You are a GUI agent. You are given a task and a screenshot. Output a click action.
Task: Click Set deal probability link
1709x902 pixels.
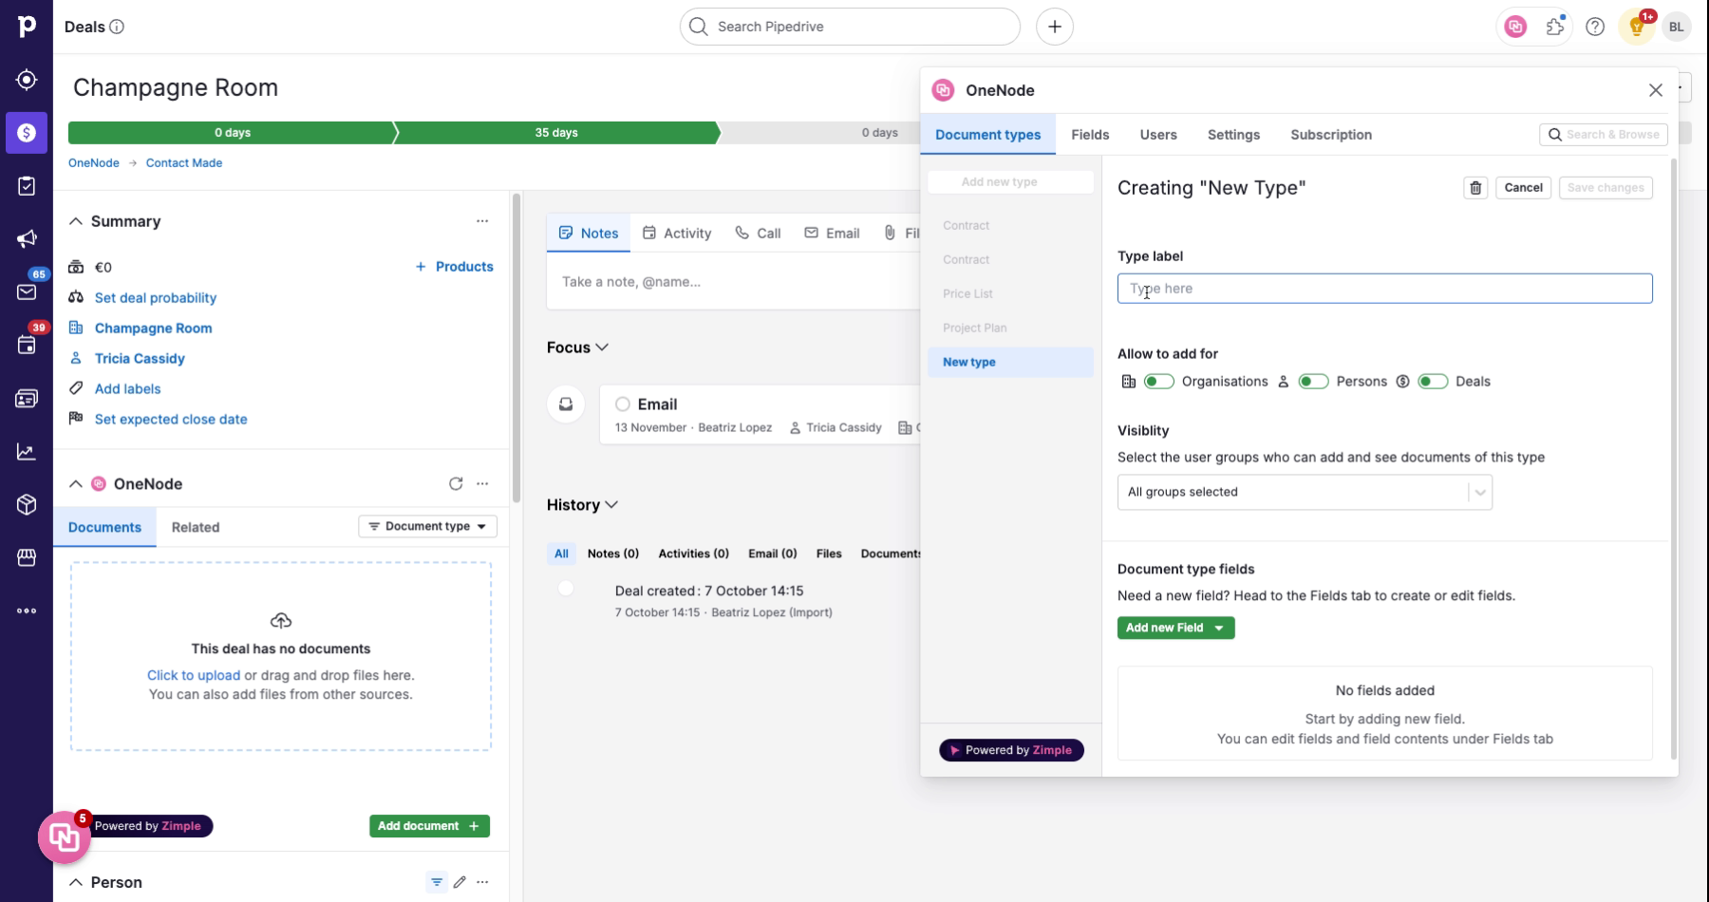click(156, 297)
